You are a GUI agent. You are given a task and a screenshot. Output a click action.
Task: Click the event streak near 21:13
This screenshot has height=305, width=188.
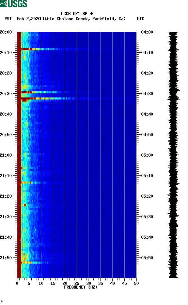click(34, 183)
